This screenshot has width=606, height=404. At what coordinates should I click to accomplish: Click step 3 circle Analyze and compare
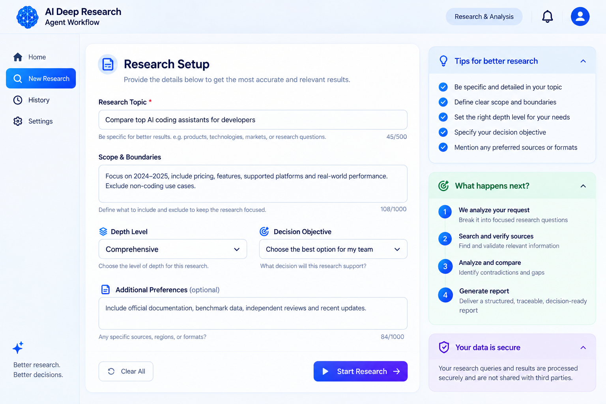(445, 266)
